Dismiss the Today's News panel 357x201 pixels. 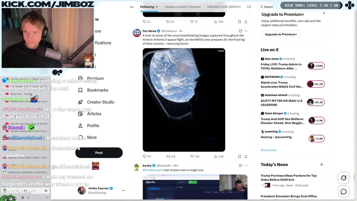tap(322, 165)
